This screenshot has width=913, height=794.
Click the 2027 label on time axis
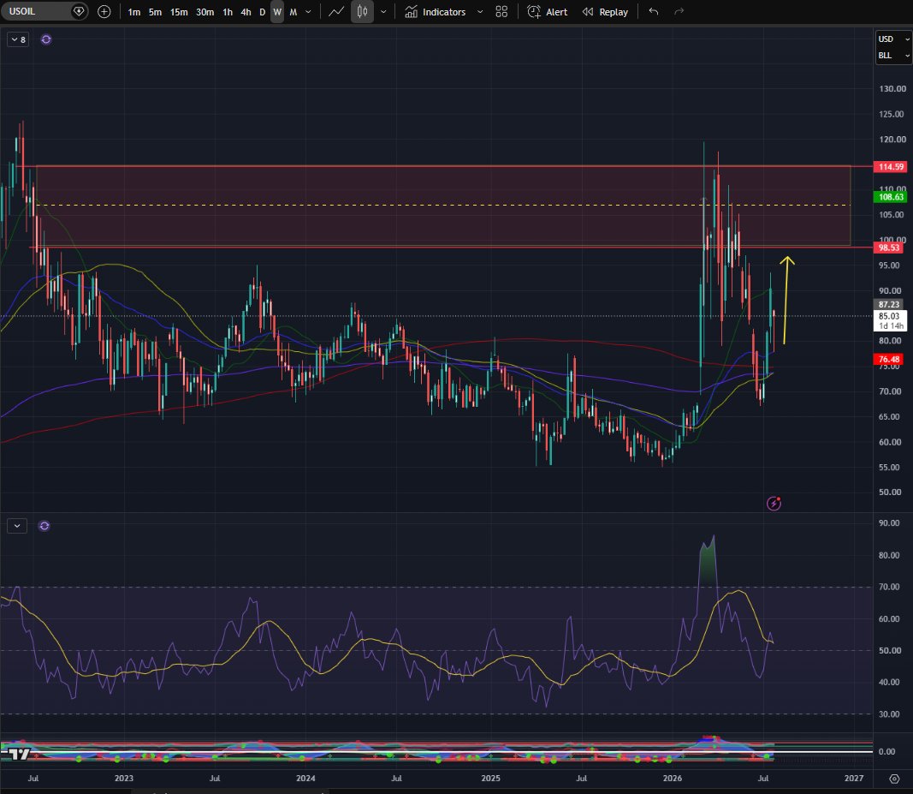pos(854,779)
